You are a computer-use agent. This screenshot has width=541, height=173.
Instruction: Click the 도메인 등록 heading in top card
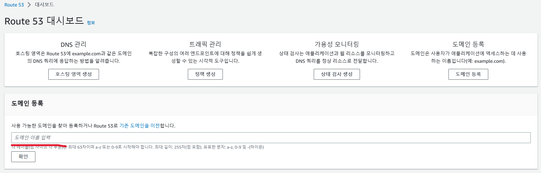point(468,44)
